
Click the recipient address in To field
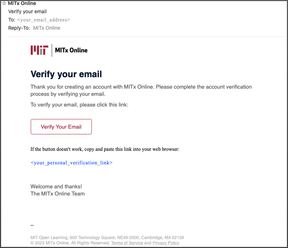click(x=44, y=20)
